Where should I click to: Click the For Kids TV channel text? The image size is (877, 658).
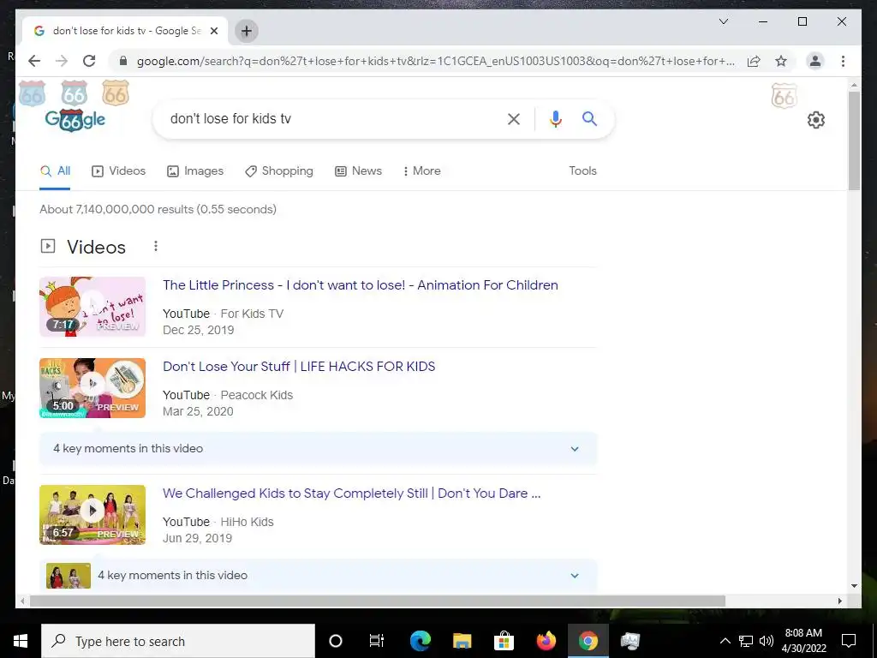point(252,314)
